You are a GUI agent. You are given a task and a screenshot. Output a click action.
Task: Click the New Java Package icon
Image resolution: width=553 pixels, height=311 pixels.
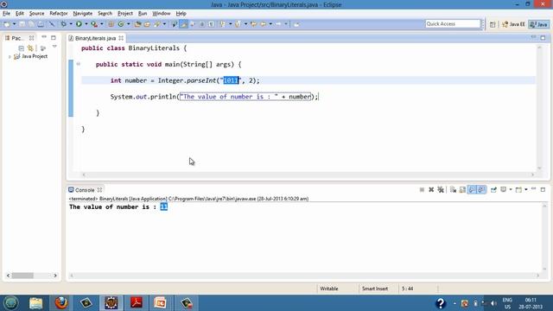(x=111, y=24)
